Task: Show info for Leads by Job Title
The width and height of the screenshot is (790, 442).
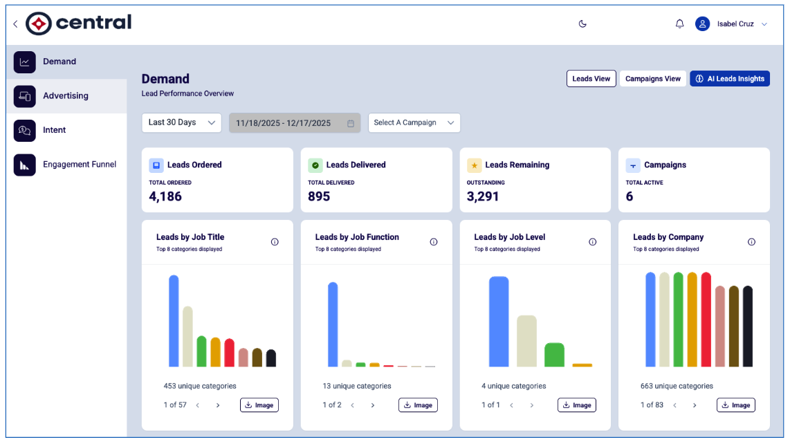Action: point(275,242)
